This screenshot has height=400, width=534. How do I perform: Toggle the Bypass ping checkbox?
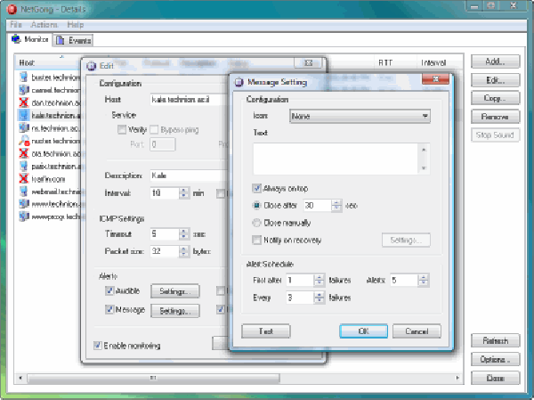click(154, 129)
